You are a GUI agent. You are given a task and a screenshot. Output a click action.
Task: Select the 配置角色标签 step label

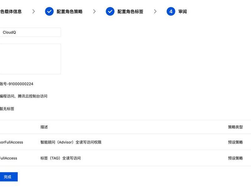coord(130,12)
